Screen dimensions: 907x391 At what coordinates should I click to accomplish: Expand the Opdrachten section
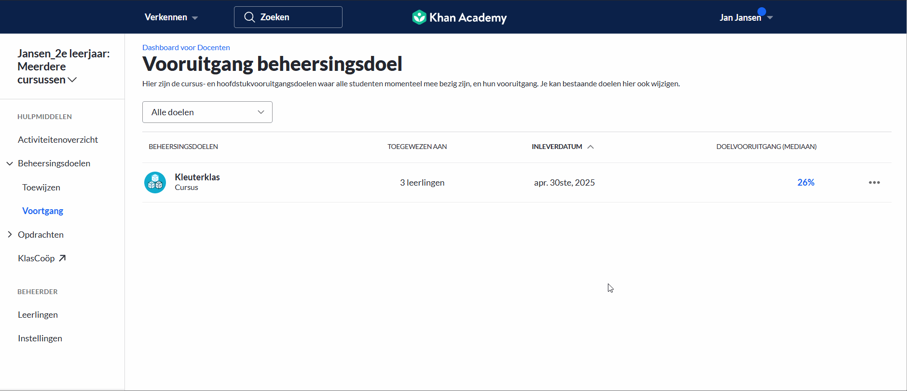pos(10,235)
